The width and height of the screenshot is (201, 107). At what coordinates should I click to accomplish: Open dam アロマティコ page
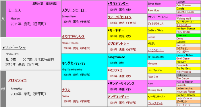17,80
